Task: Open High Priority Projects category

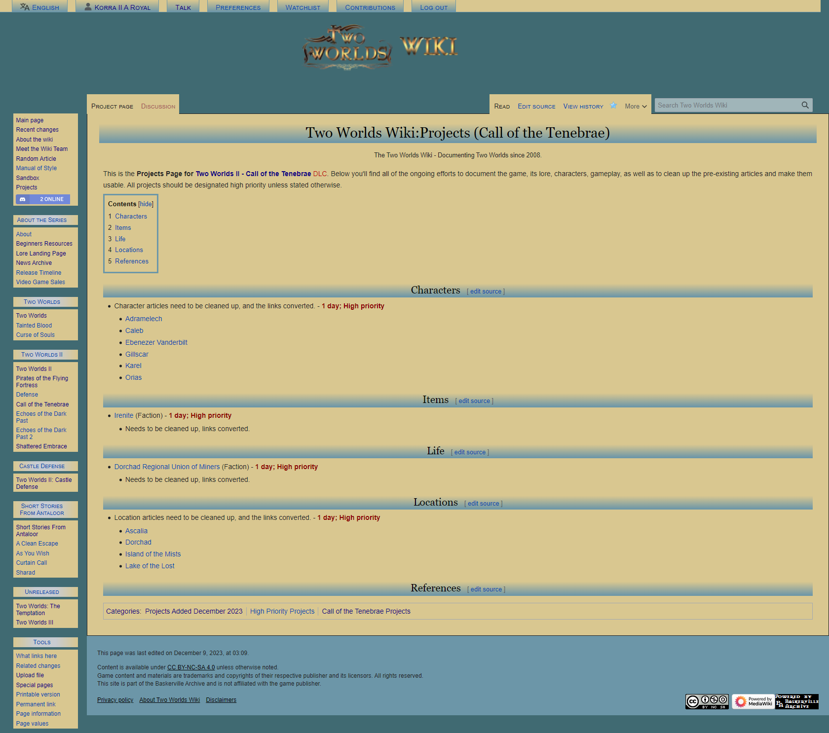Action: tap(282, 612)
